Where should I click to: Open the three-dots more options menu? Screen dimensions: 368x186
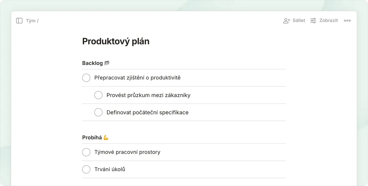(347, 21)
